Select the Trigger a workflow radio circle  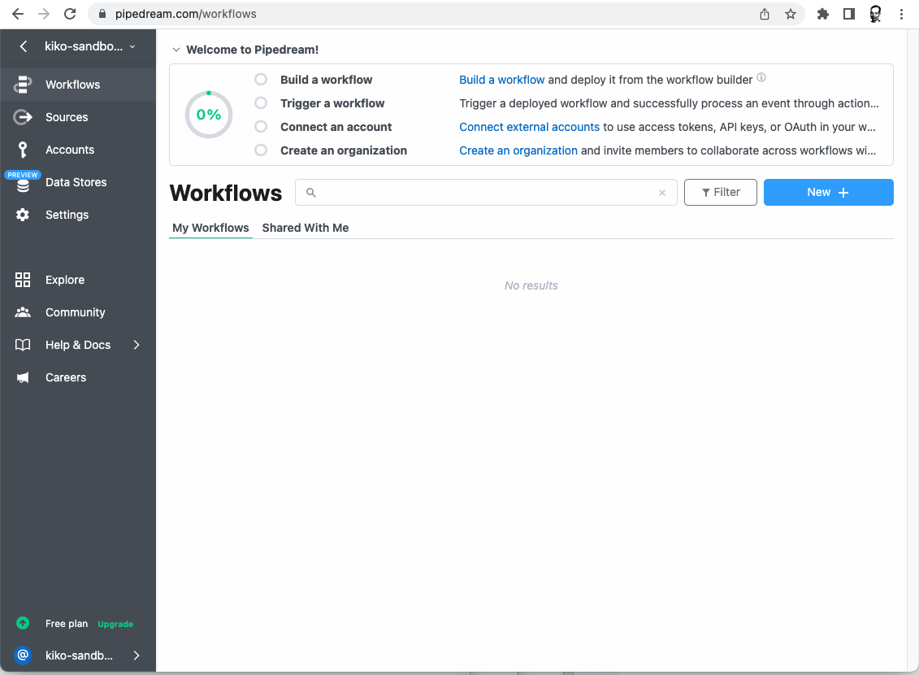point(261,103)
